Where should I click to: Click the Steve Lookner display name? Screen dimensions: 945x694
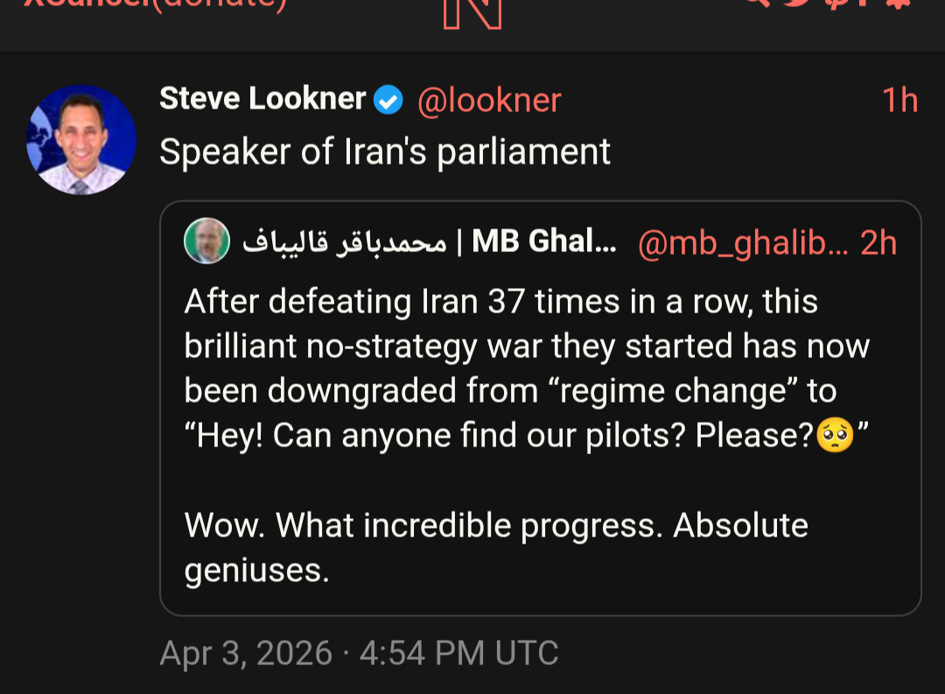pos(262,100)
